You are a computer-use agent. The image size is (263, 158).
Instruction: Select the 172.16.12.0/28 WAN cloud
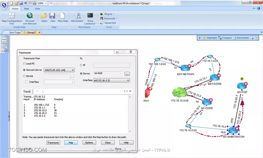pos(180,93)
